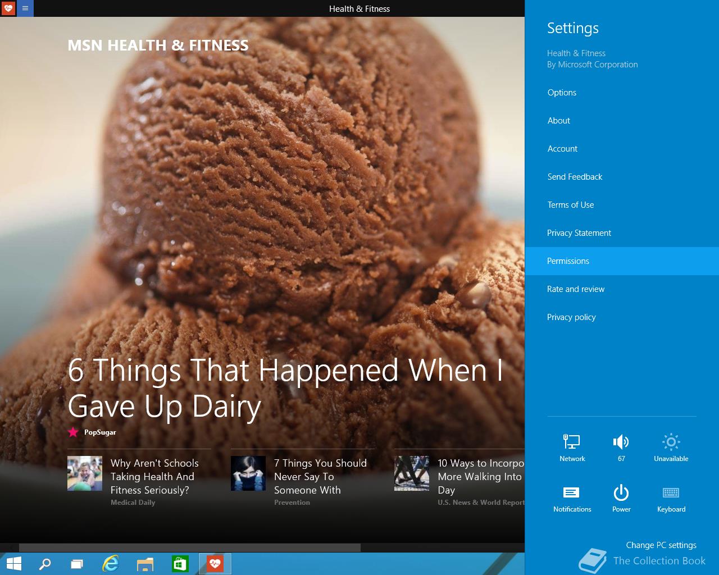Click 'By Microsoft Corporation' text
The width and height of the screenshot is (719, 575).
click(x=593, y=65)
